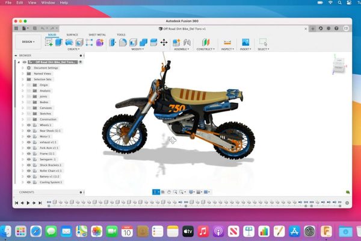The image size is (361, 241).
Task: Toggle visibility of Swingarm:1
Action: 29,159
